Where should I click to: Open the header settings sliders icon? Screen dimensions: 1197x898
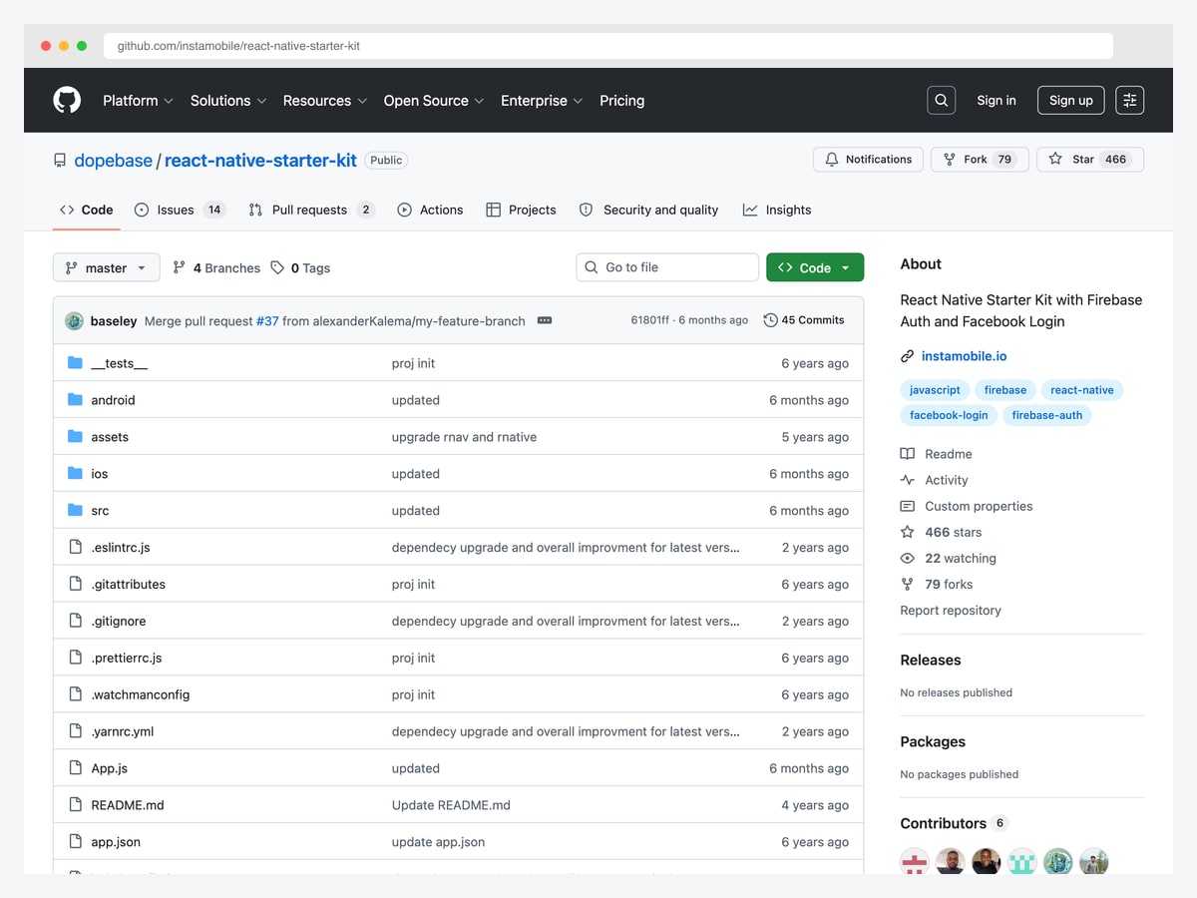[1129, 100]
